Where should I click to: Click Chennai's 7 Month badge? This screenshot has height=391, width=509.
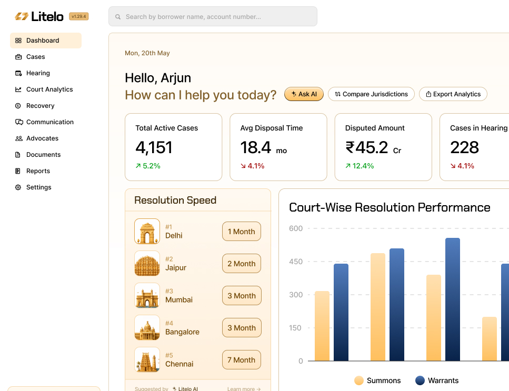coord(242,360)
